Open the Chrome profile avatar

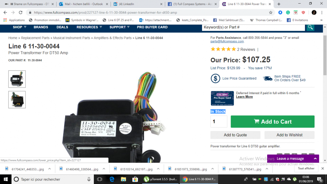point(314,12)
